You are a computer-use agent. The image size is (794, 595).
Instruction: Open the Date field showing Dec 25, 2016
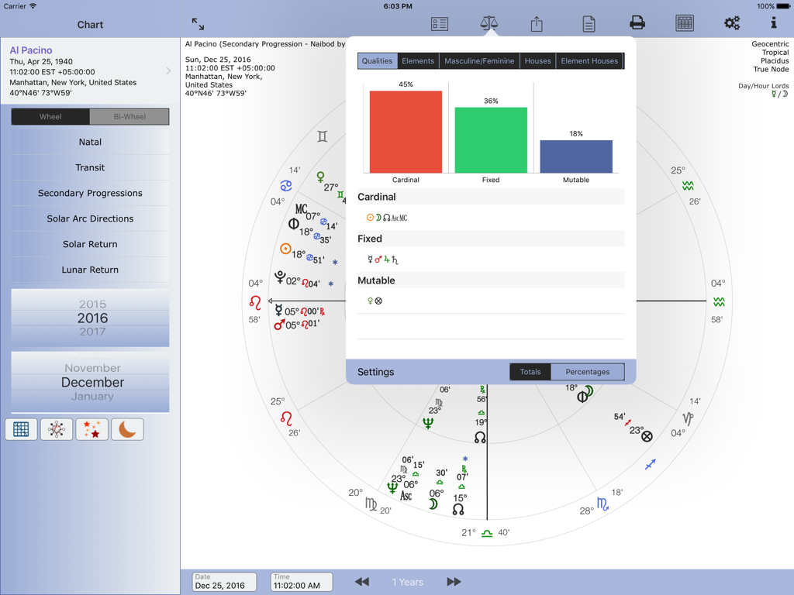223,582
